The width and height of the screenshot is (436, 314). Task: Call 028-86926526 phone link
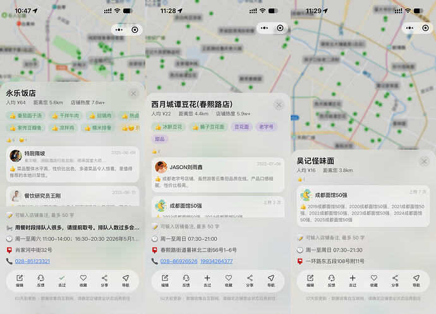[x=179, y=261]
